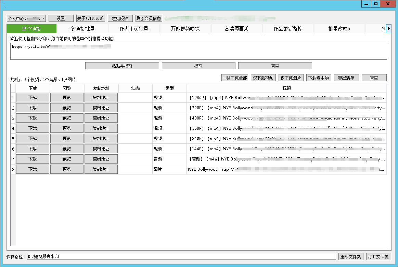Open the 个人中心 dropdown
The width and height of the screenshot is (398, 267).
(26, 18)
